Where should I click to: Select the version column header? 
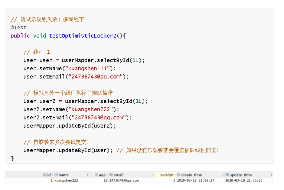(165, 175)
